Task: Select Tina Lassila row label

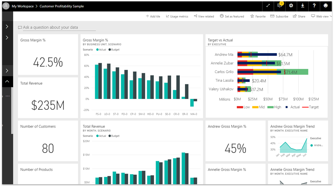Action: (x=224, y=80)
